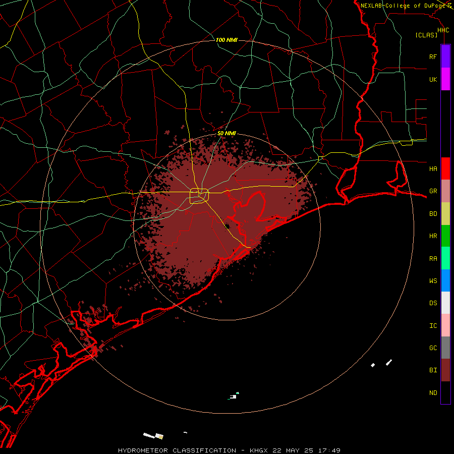This screenshot has height=454, width=454.
Task: Select the pink GR color swatch
Action: [x=445, y=191]
